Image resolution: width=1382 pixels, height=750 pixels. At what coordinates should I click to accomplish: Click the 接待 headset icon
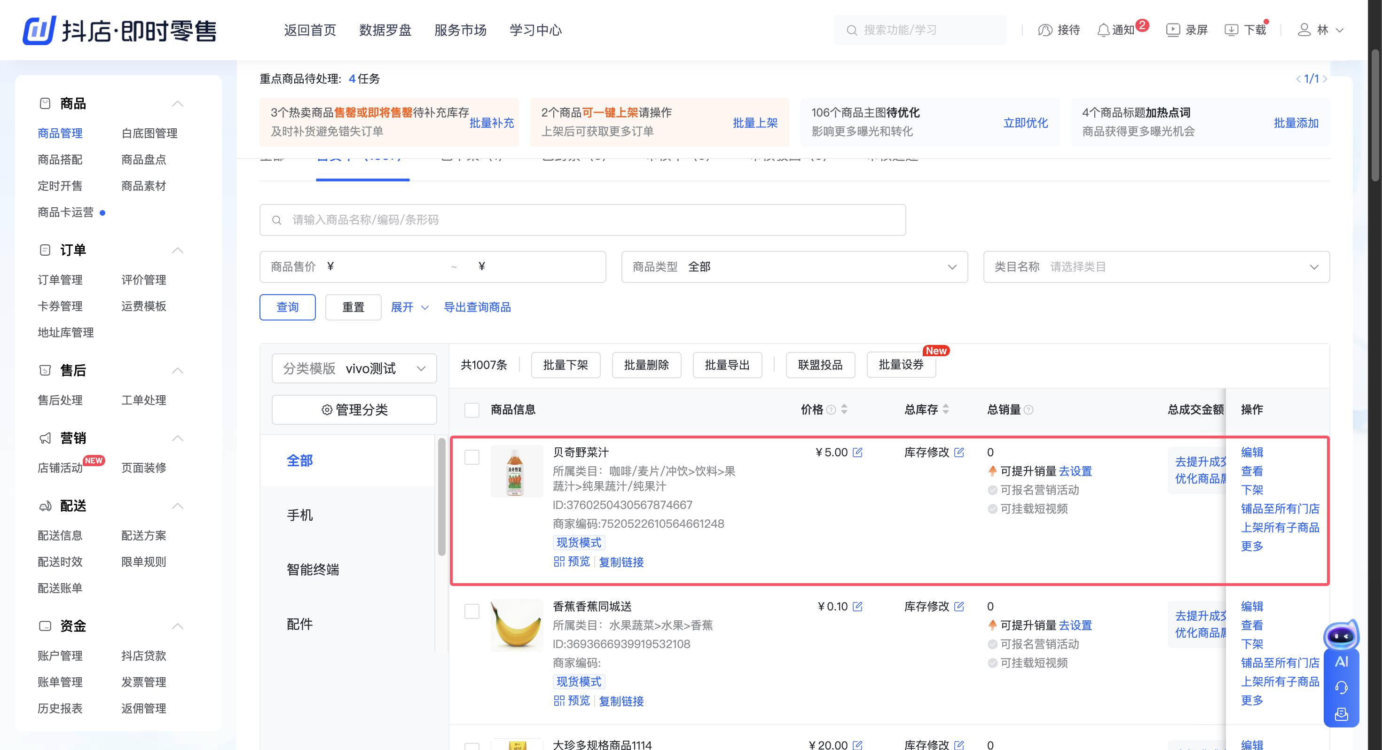pyautogui.click(x=1044, y=30)
